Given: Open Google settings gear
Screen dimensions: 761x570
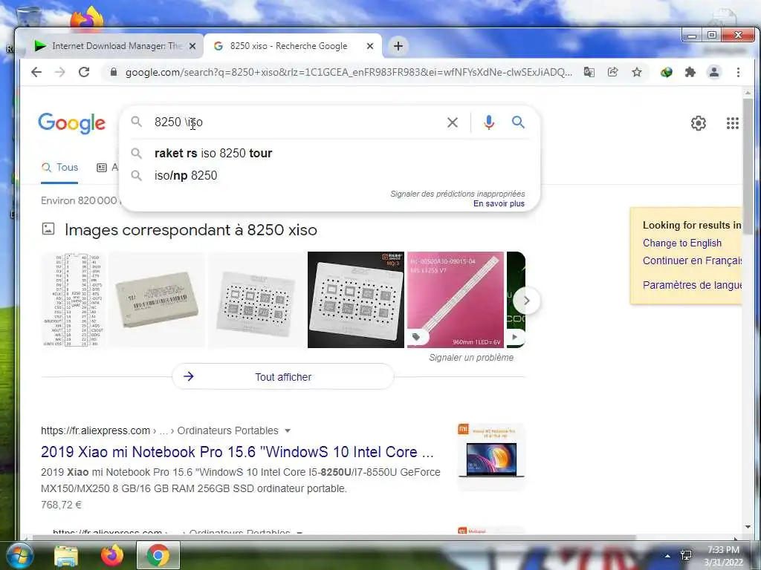Looking at the screenshot, I should 699,123.
